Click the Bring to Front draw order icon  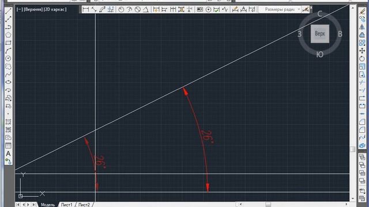coord(362,157)
